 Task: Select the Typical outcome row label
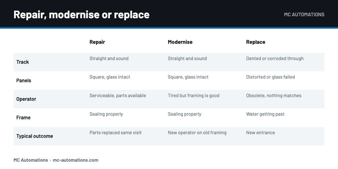pos(35,136)
